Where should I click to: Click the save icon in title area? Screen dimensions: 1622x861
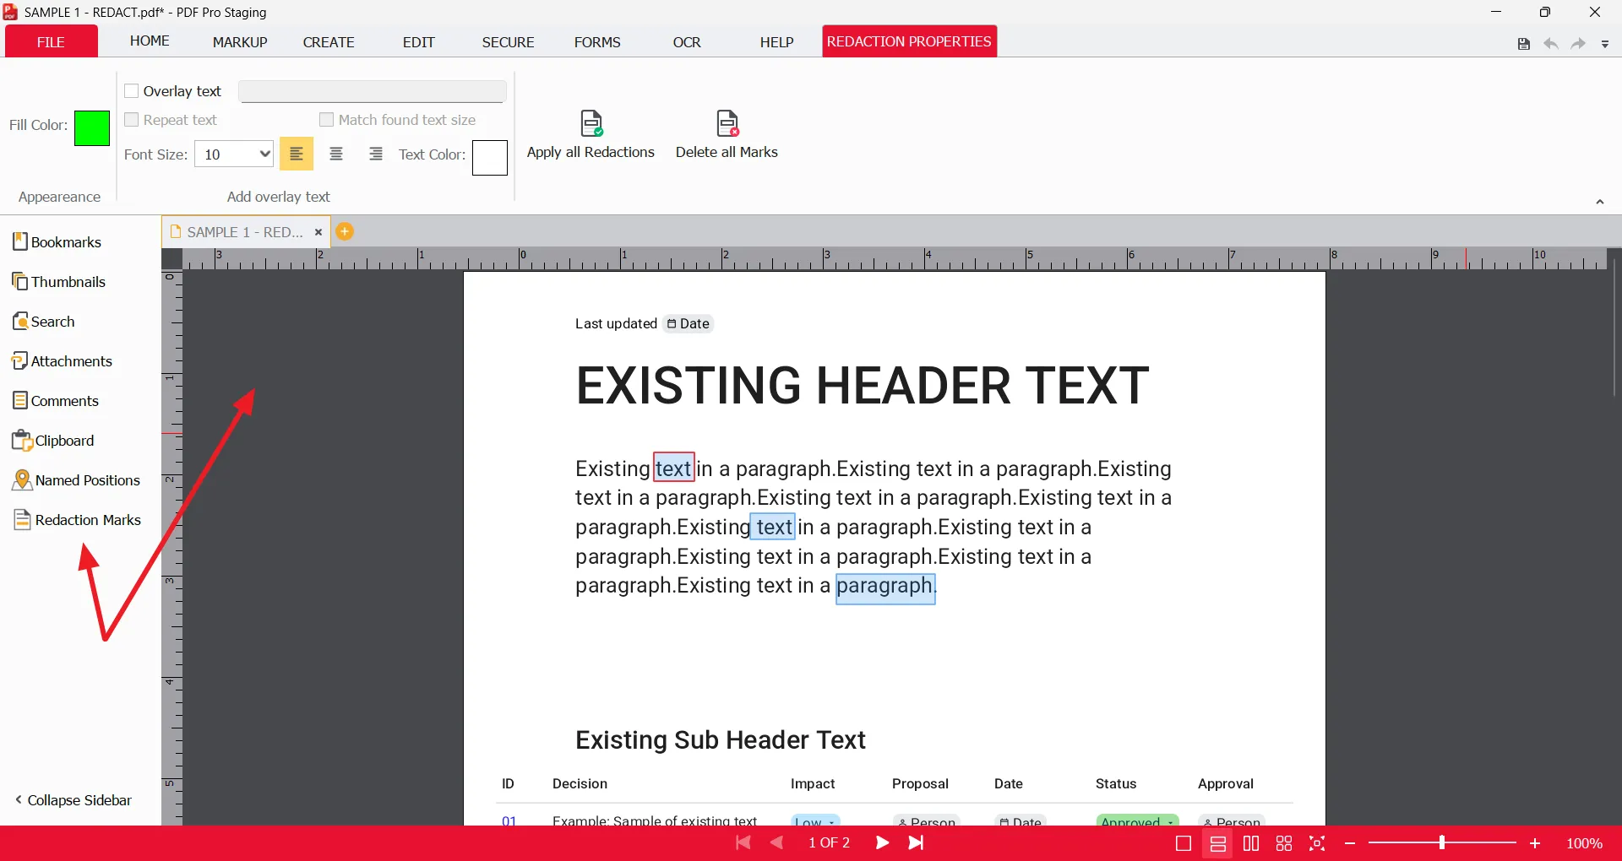pyautogui.click(x=1523, y=44)
